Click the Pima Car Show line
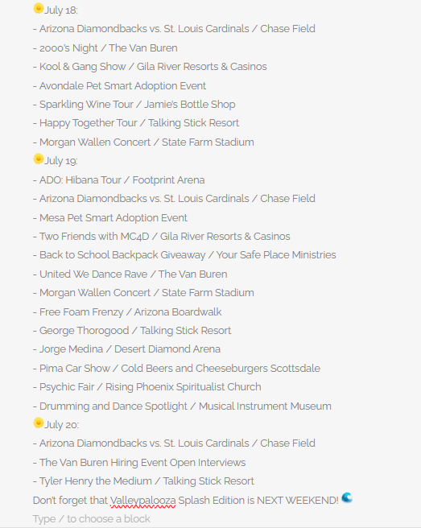The image size is (421, 528). click(176, 369)
